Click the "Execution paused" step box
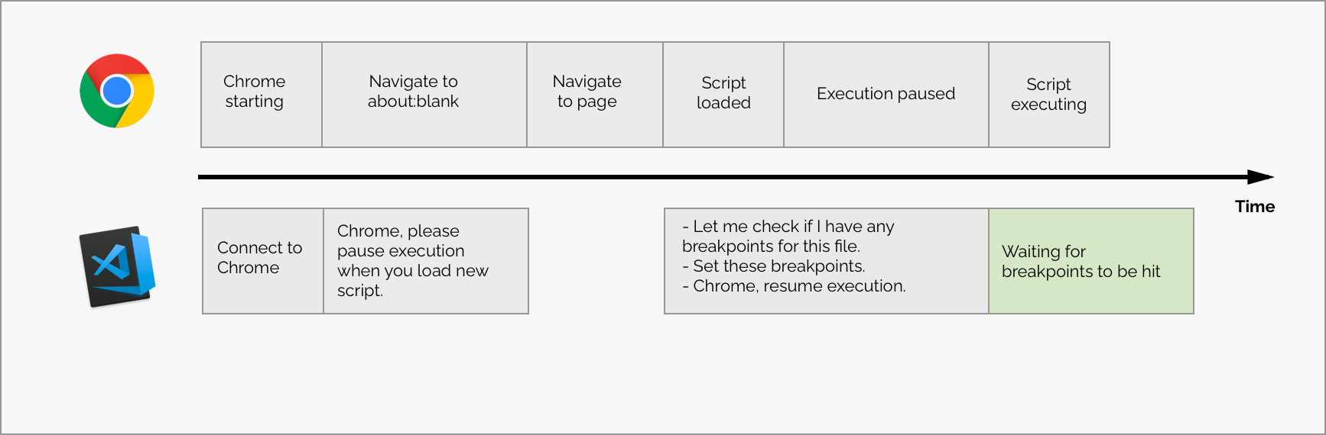The height and width of the screenshot is (435, 1326). point(886,95)
